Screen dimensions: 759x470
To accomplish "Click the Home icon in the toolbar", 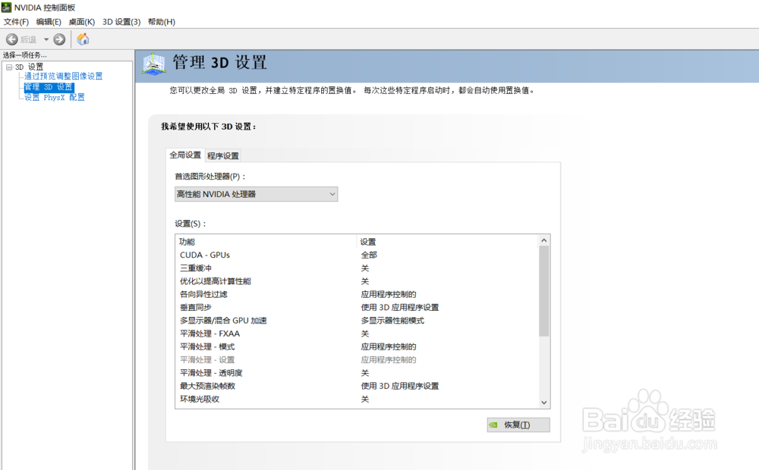I will click(82, 39).
